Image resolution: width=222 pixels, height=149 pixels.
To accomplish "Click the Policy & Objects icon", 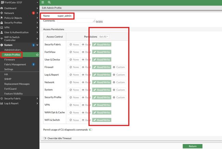I will (x=2, y=18).
